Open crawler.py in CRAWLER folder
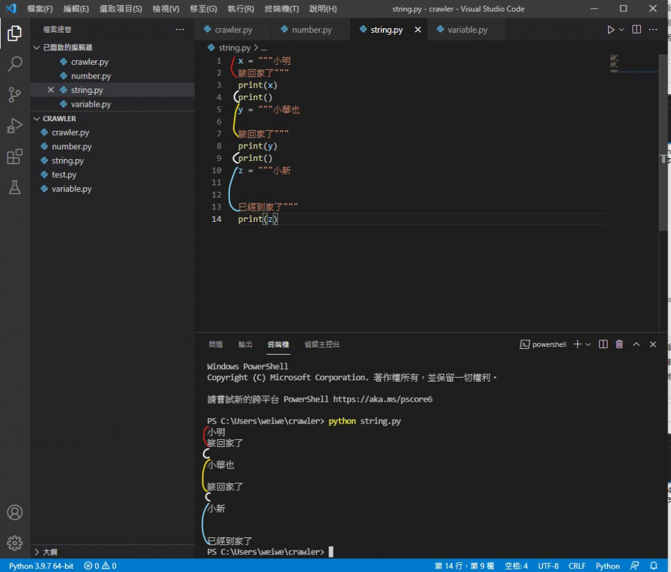 point(112,132)
